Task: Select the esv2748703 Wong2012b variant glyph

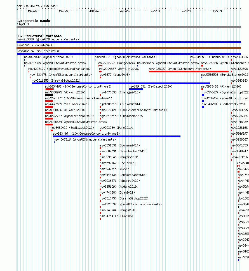Action: pos(100,66)
